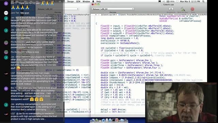Open the Help menu
Screen dimensions: 218x123
coord(98,1)
